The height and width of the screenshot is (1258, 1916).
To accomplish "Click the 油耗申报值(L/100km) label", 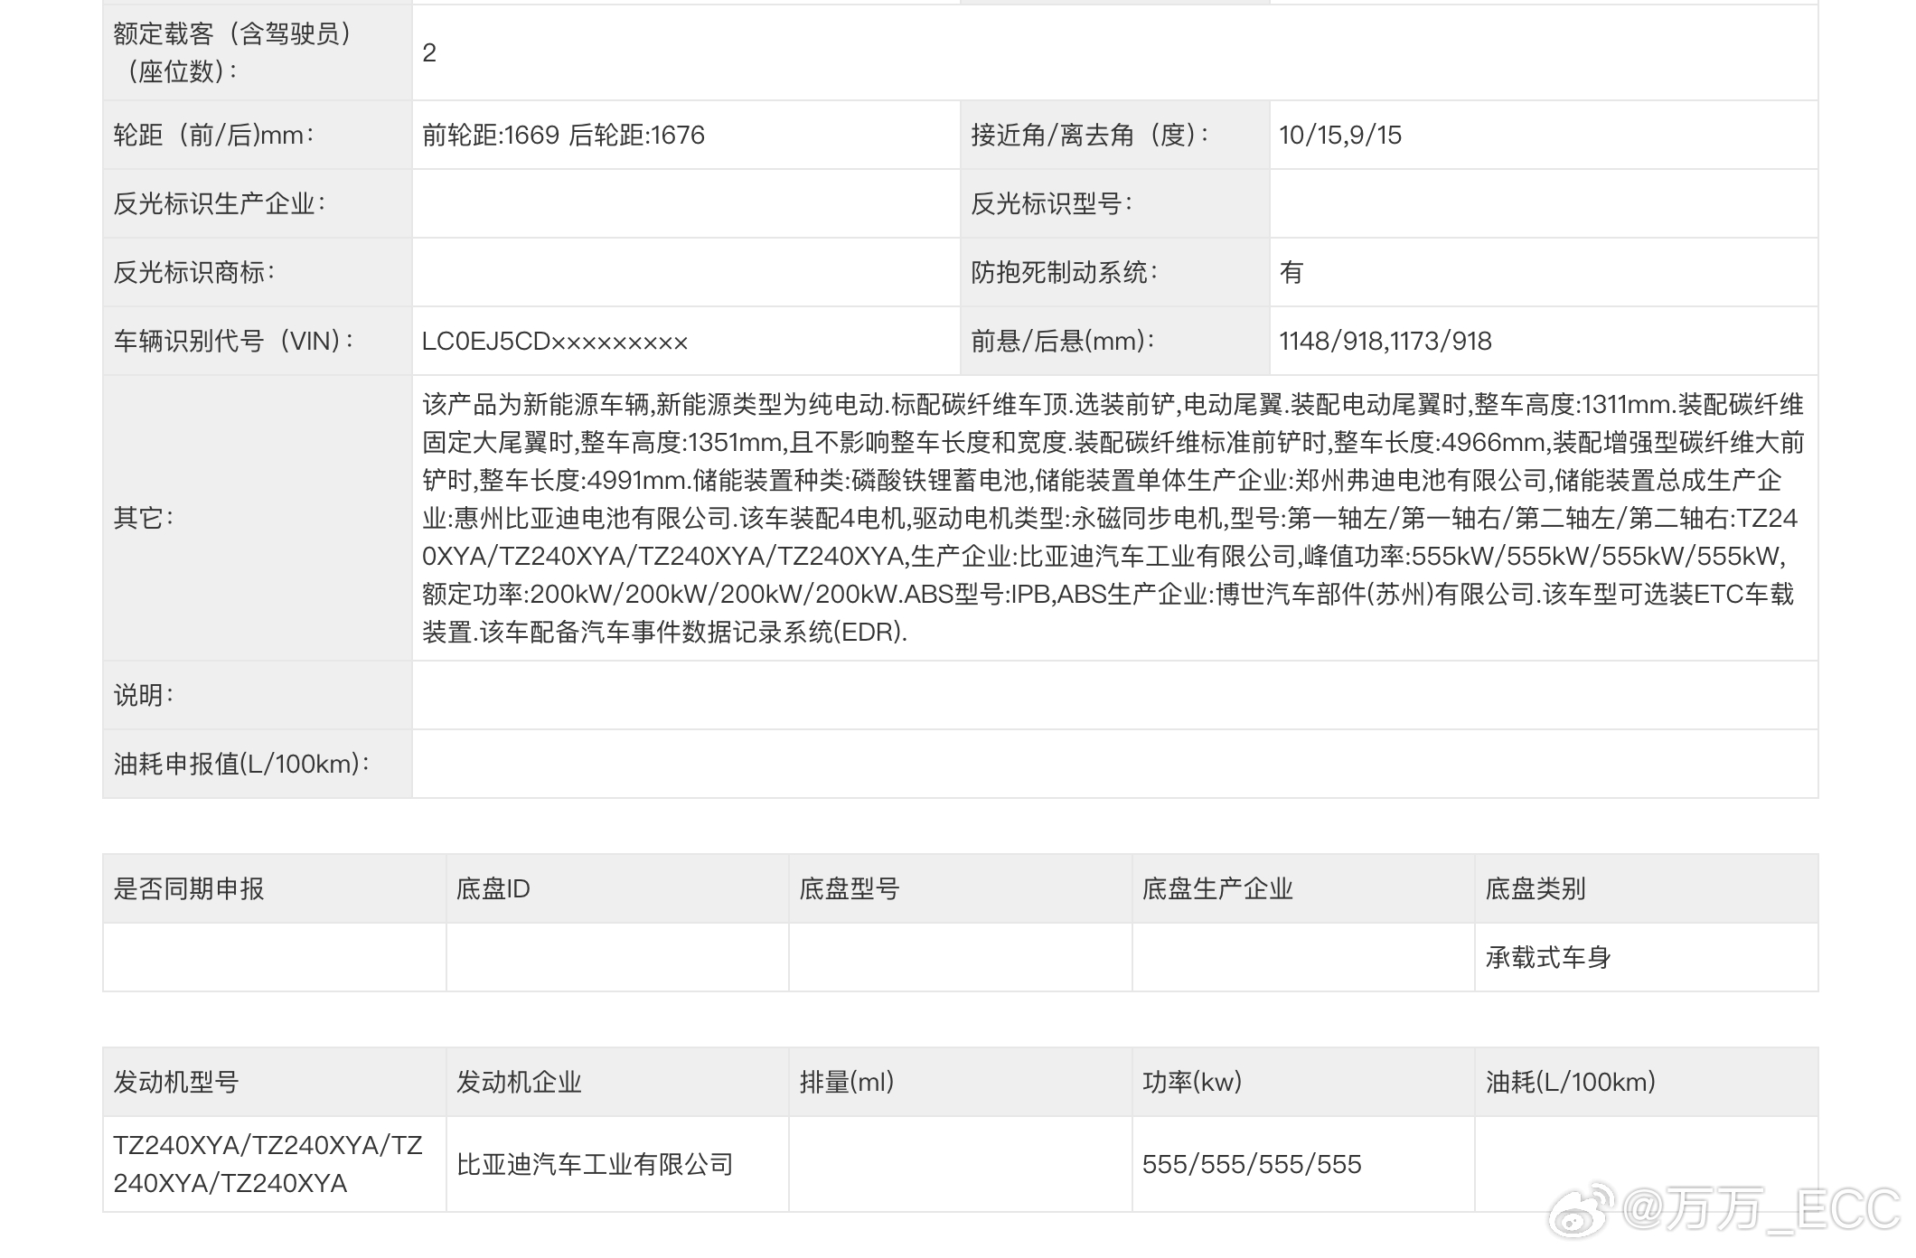I will click(x=241, y=765).
